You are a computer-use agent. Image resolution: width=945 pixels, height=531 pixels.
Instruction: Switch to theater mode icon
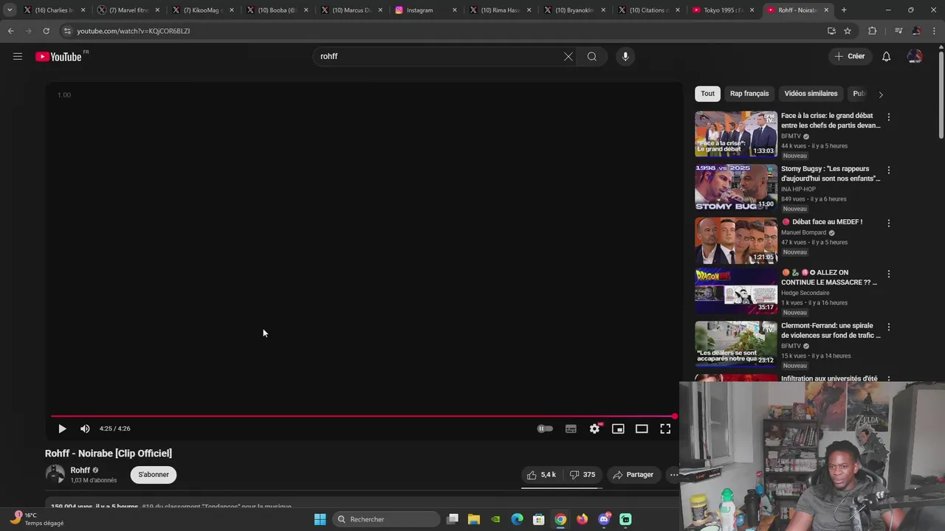tap(642, 428)
